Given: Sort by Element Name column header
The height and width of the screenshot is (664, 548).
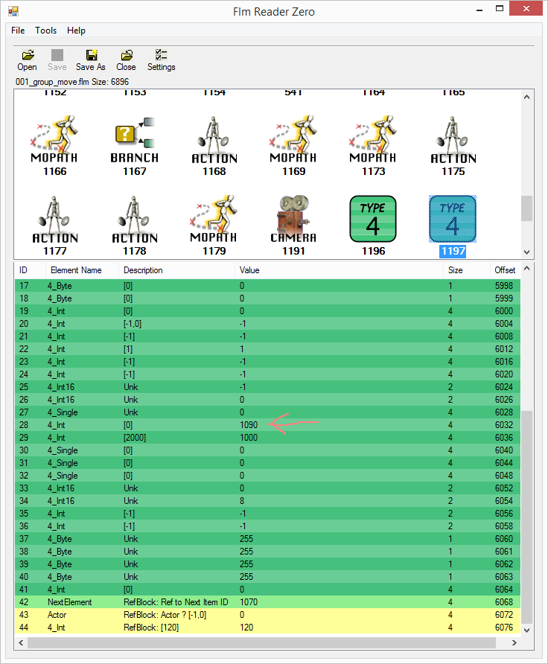Looking at the screenshot, I should [x=82, y=270].
